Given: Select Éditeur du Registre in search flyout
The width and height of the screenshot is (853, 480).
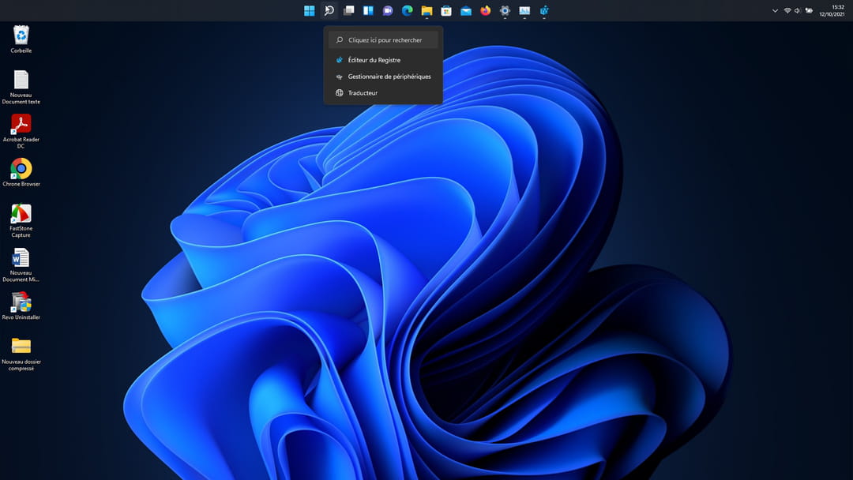Looking at the screenshot, I should pos(374,60).
